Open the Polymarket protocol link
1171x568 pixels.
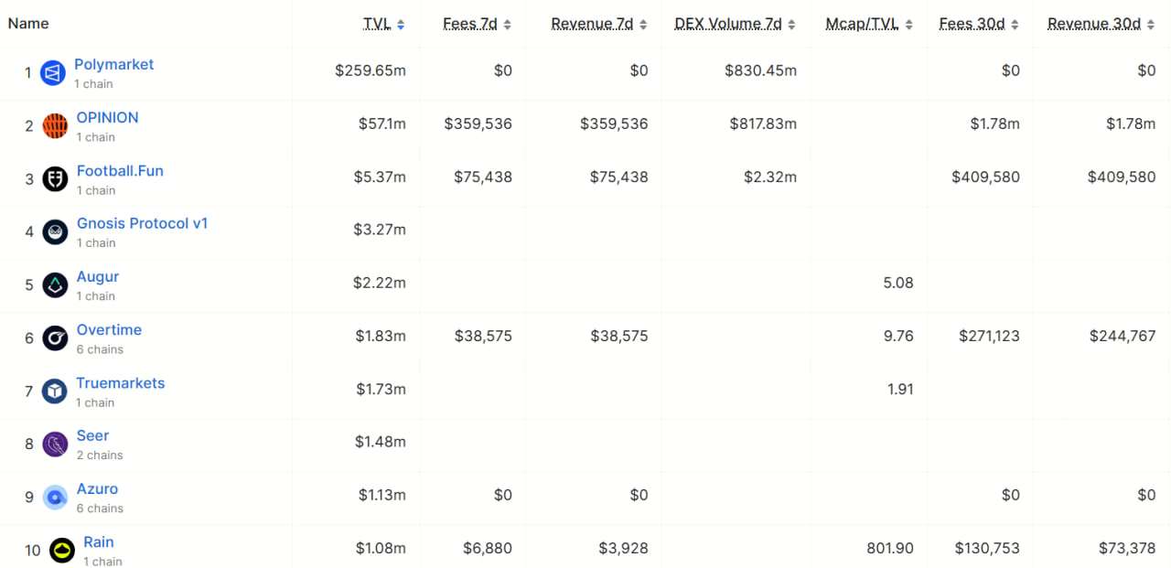point(113,65)
